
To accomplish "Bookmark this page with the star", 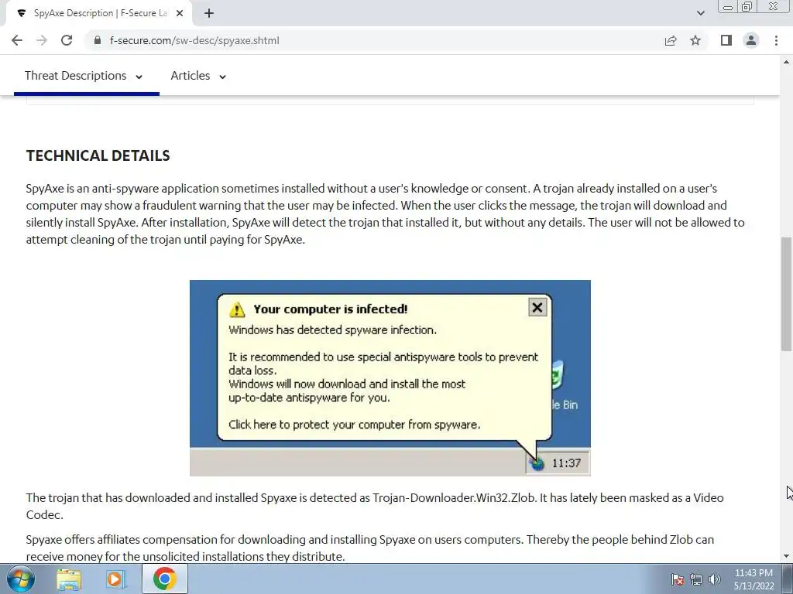I will pos(695,40).
